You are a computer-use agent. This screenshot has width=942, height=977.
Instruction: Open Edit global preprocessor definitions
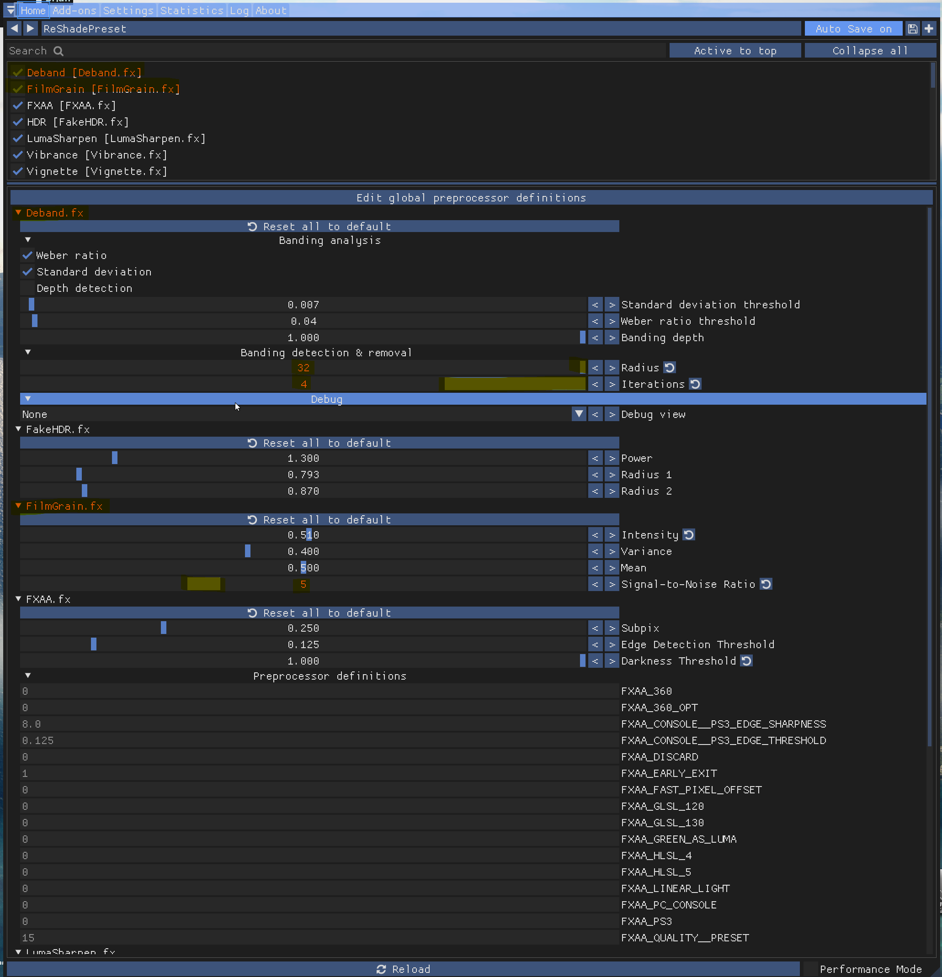pos(471,197)
